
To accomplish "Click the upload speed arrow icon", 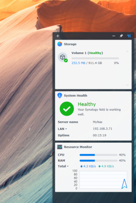I will pos(82,166).
